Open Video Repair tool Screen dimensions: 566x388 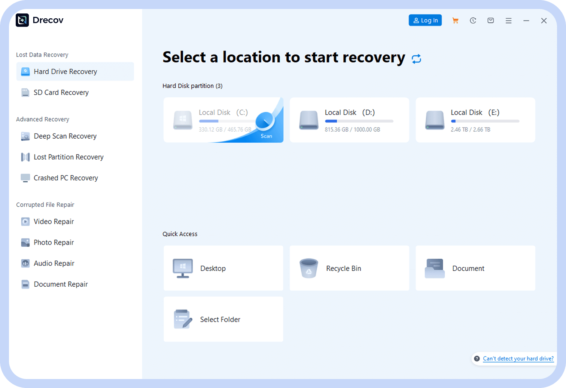[54, 222]
